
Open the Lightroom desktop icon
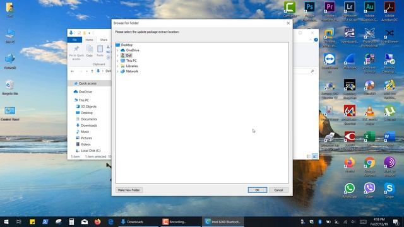point(349,11)
